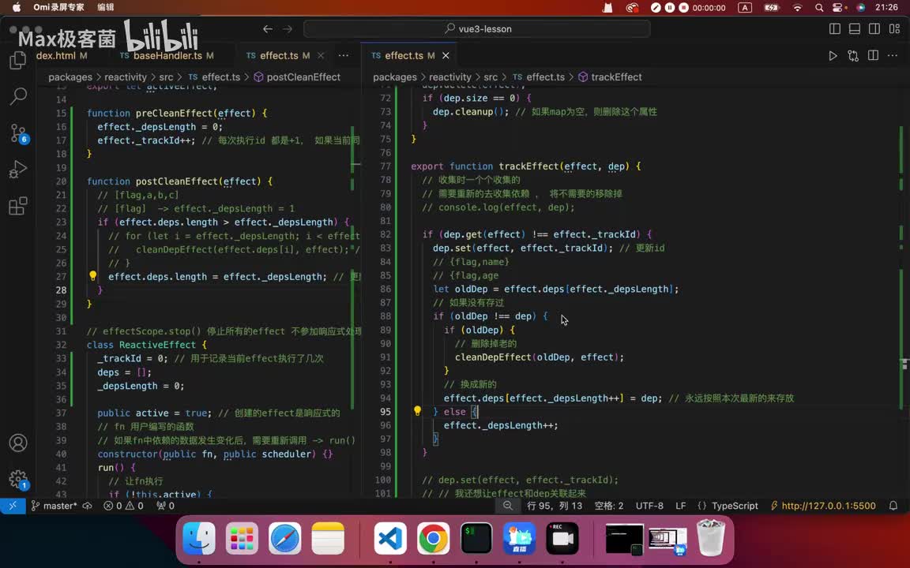Open the Omi录屏专家 menu

point(58,8)
